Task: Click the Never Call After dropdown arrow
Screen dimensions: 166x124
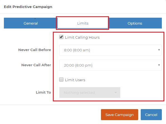Action: 159,65
